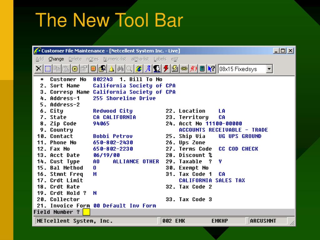Click the customer number 802243
Viewport: 320px width, 240px height.
(x=103, y=79)
